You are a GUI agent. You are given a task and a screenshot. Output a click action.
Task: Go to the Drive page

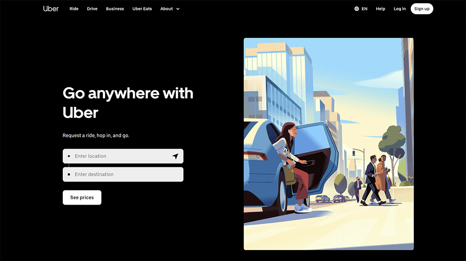click(x=92, y=9)
